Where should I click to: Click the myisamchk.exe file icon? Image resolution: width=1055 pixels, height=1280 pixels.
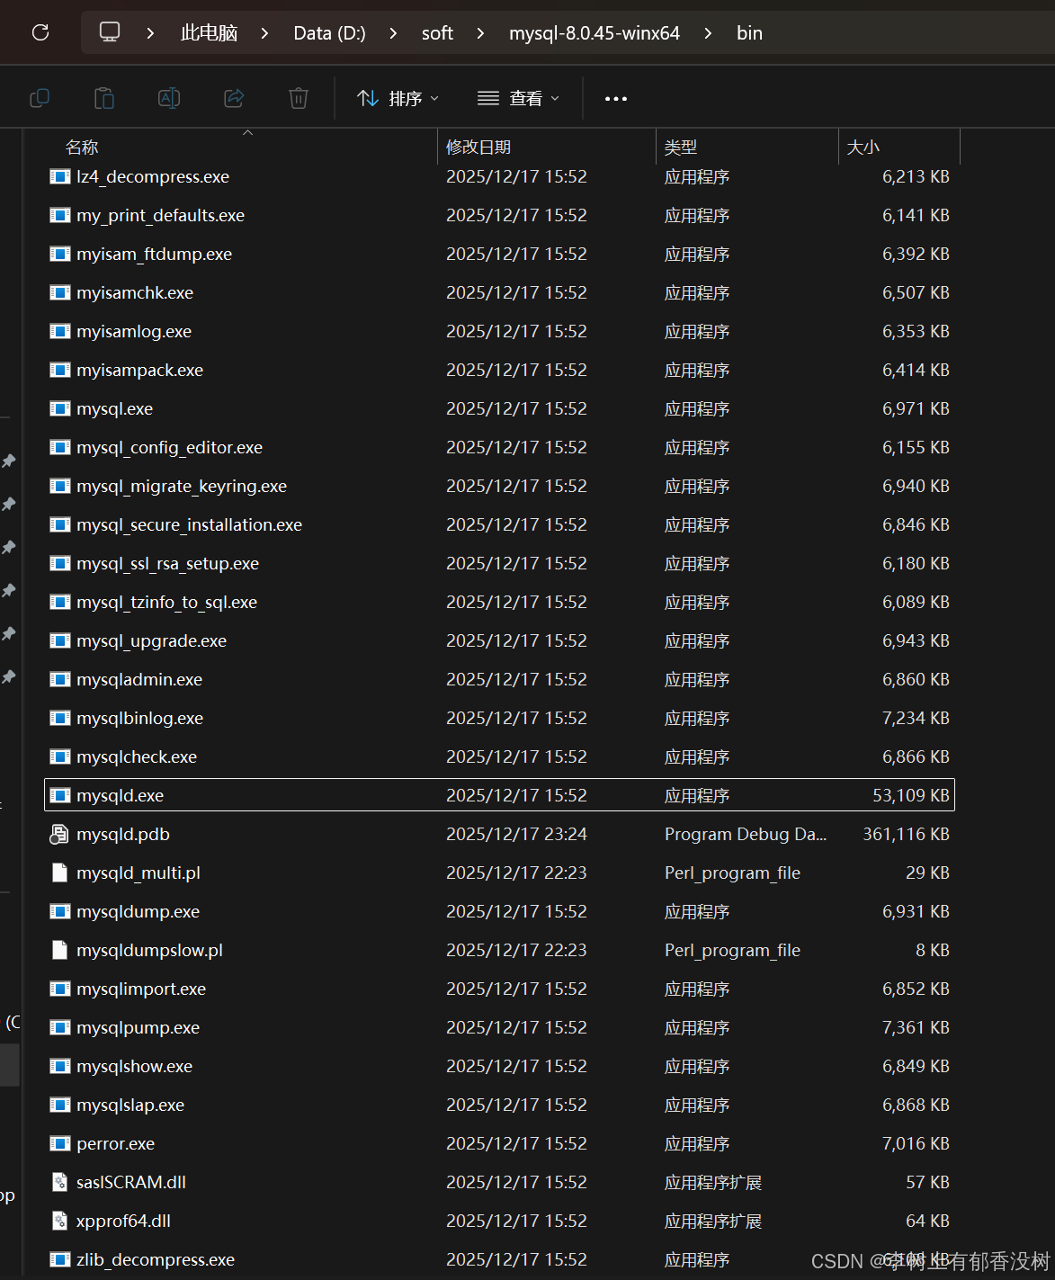(59, 292)
